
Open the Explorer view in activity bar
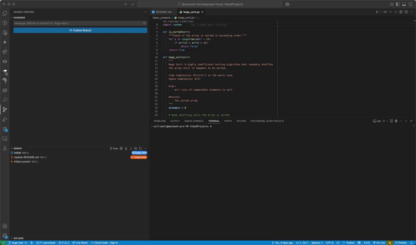coord(5,13)
